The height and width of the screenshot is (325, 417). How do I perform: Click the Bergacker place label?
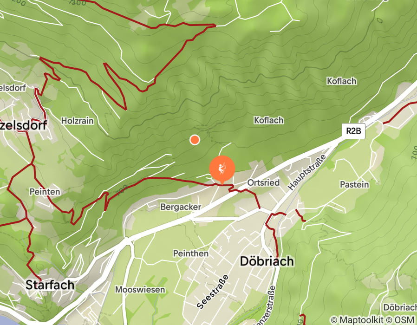coord(181,207)
